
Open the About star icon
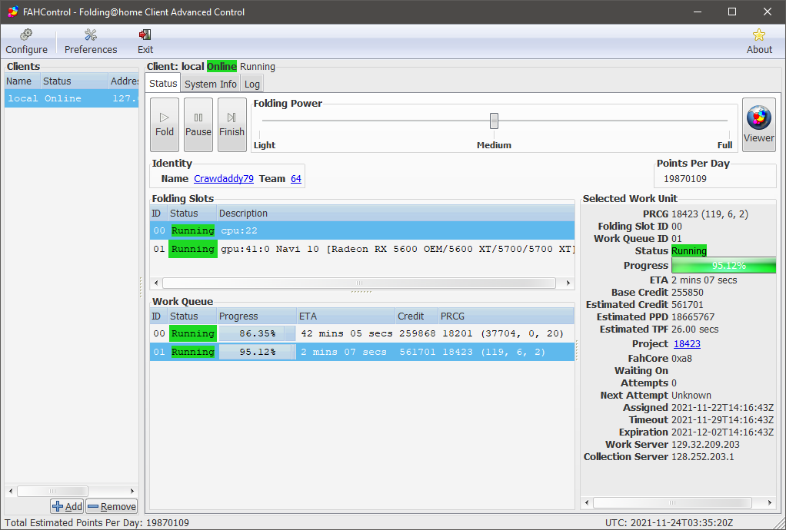[759, 41]
